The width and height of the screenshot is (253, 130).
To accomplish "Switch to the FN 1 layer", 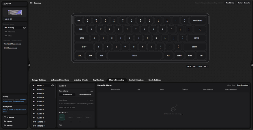I will (195, 67).
